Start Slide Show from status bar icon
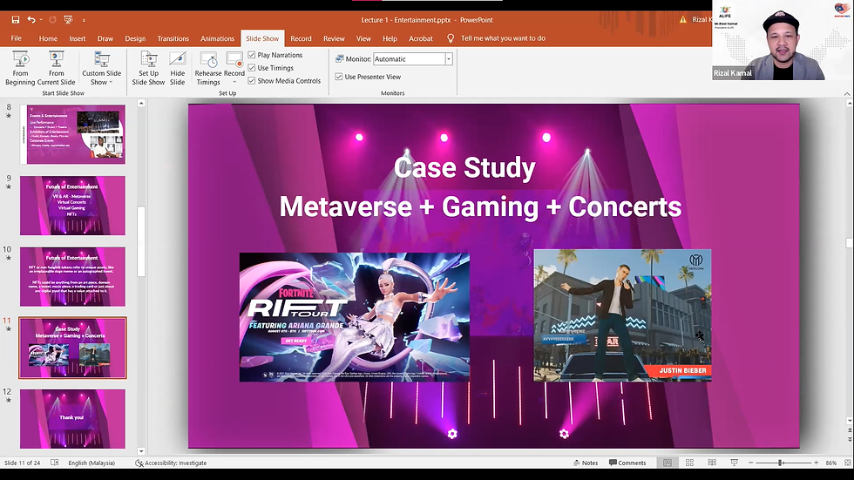Viewport: 854px width, 480px height. pyautogui.click(x=734, y=463)
